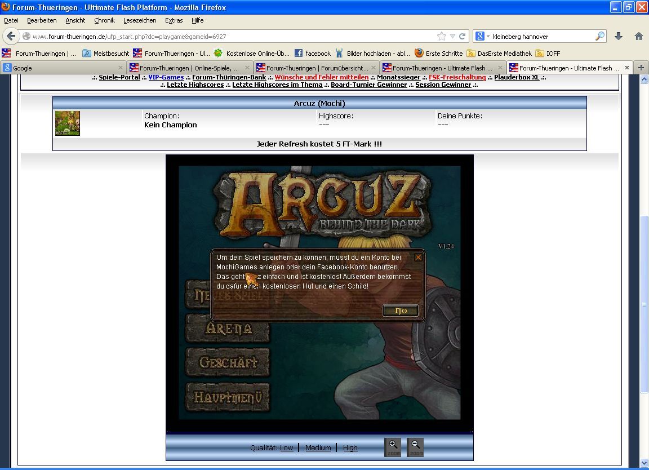Screen dimensions: 649x470
Task: Open the IOFF feed bookmark
Action: tap(548, 53)
